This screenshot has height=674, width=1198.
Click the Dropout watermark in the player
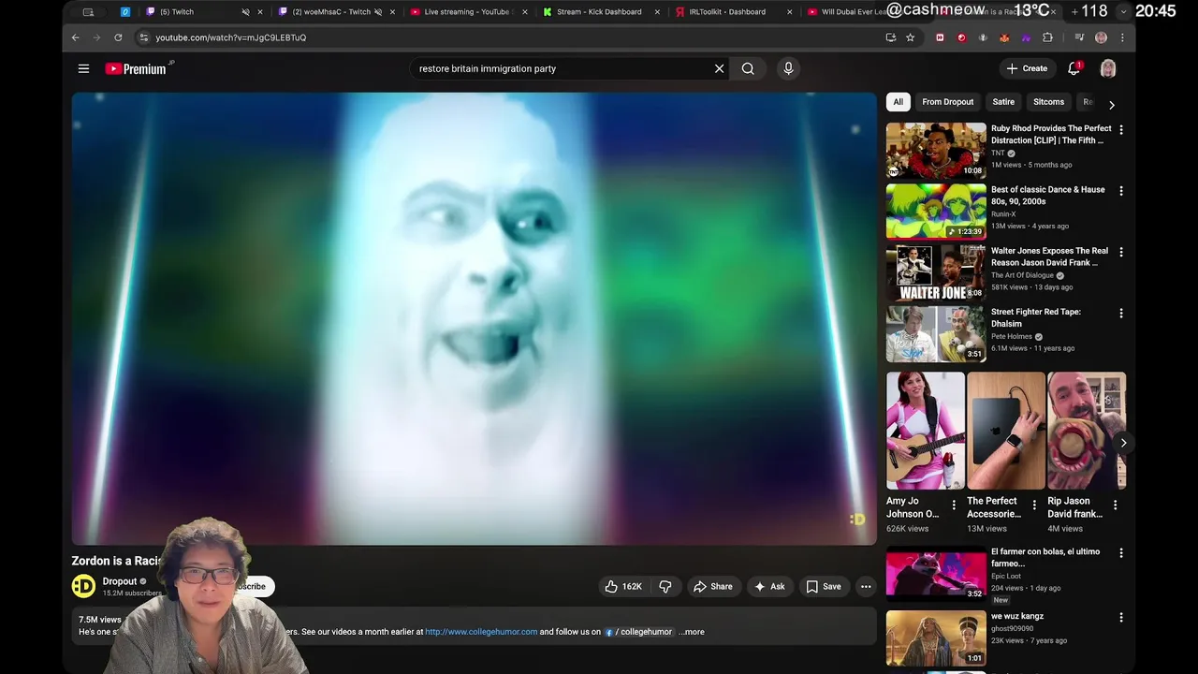click(x=857, y=520)
